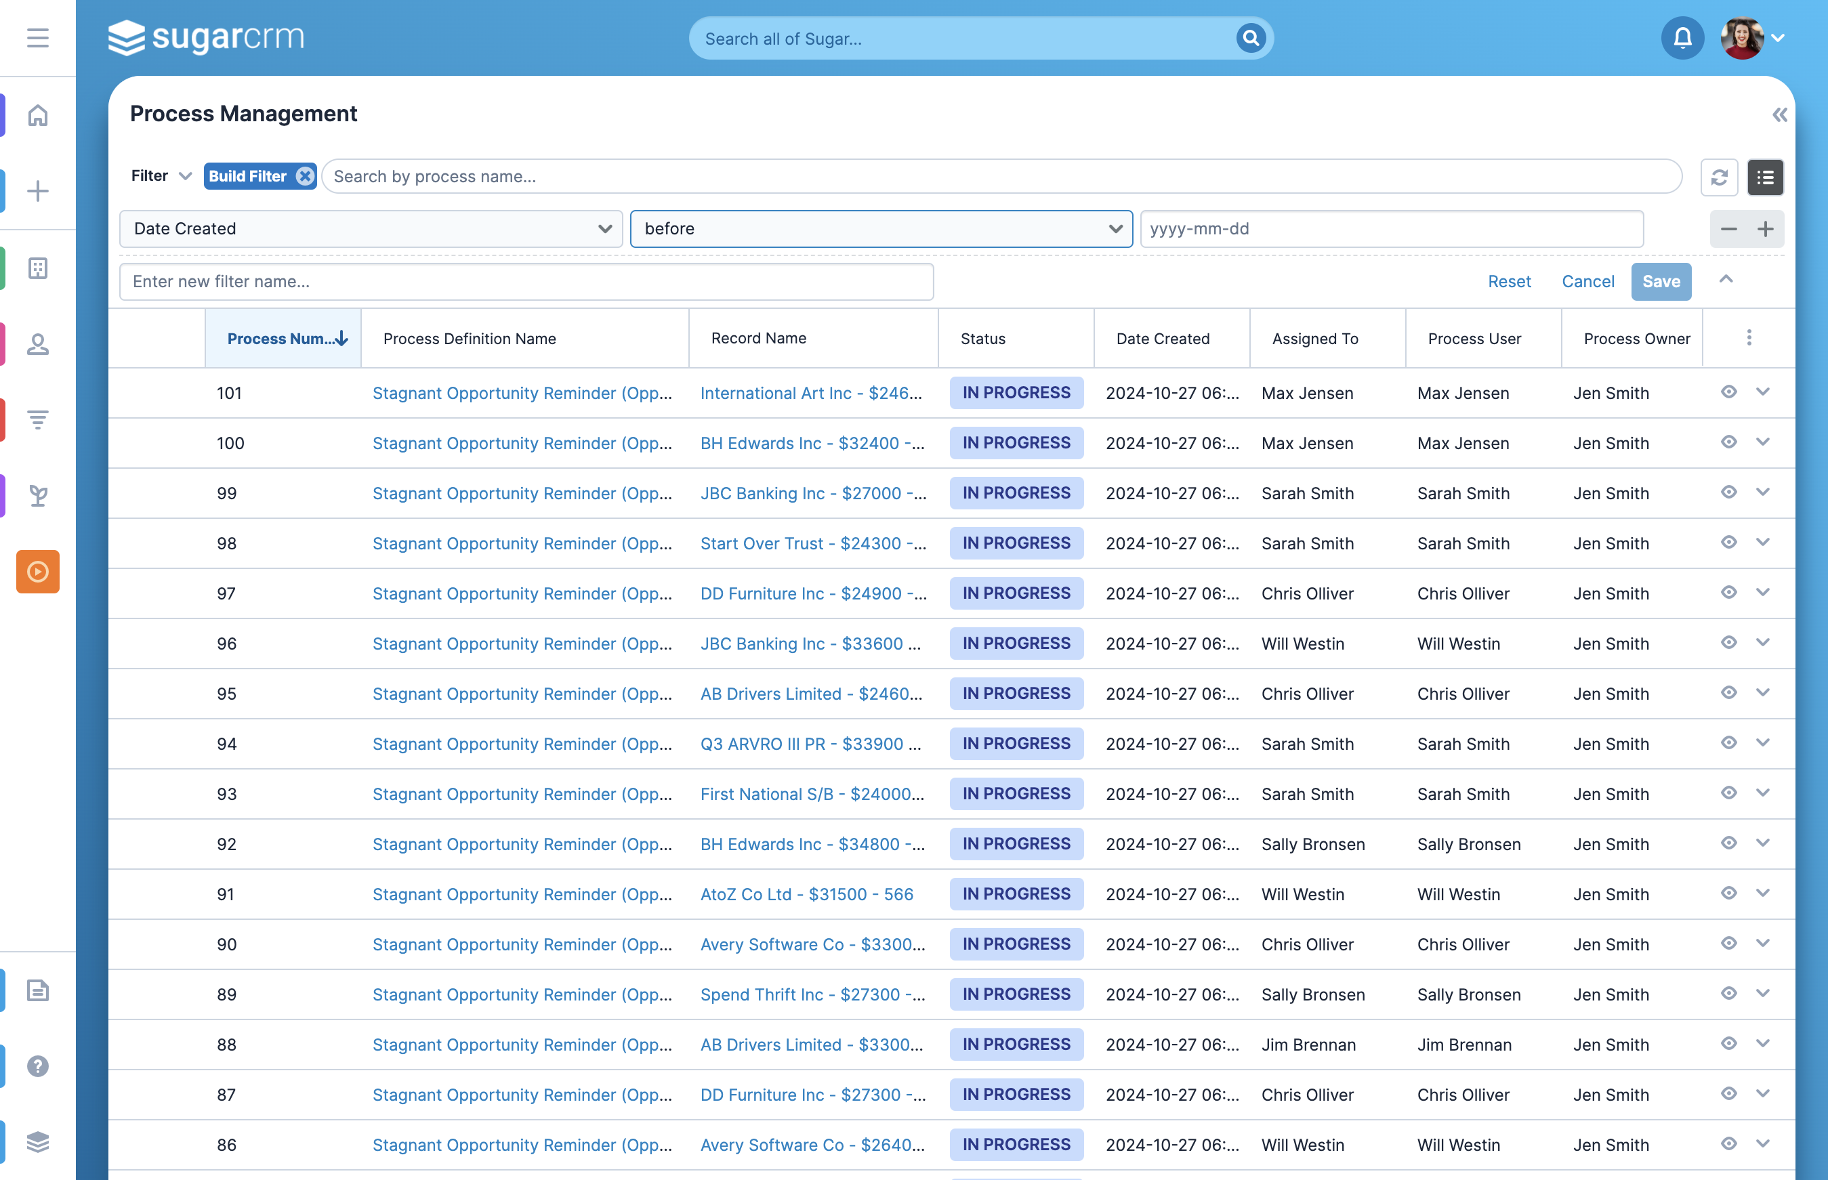Open the Date Created field dropdown
This screenshot has height=1180, width=1828.
coord(371,229)
